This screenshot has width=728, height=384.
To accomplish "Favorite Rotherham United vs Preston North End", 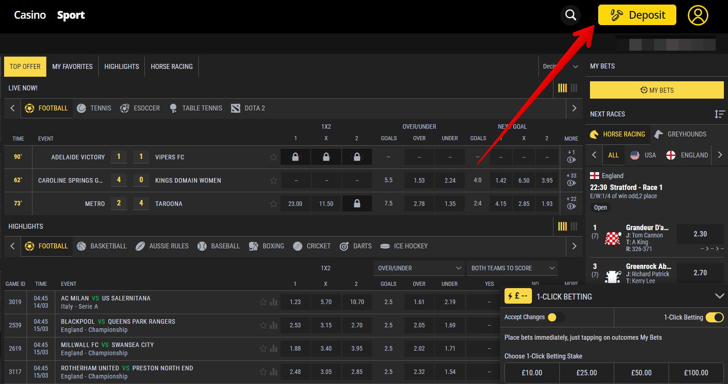I will [x=263, y=372].
